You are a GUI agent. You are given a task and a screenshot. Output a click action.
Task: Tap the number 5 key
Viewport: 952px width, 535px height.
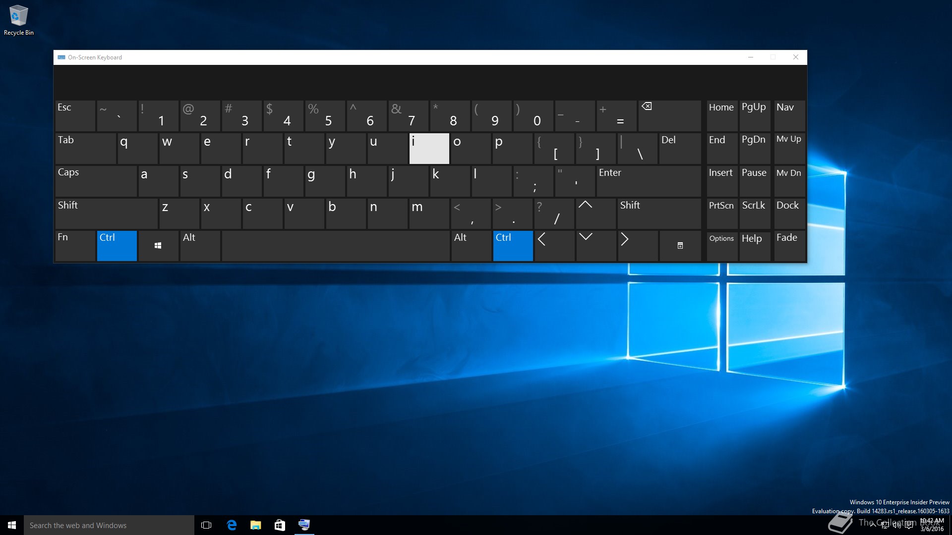[x=325, y=115]
